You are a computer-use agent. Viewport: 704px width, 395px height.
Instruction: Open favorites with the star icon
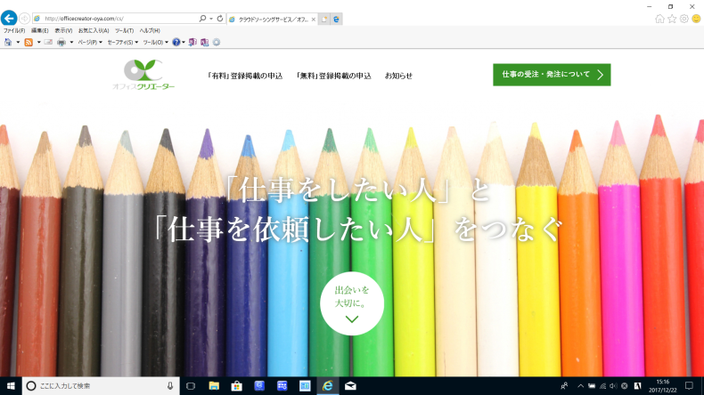[672, 19]
